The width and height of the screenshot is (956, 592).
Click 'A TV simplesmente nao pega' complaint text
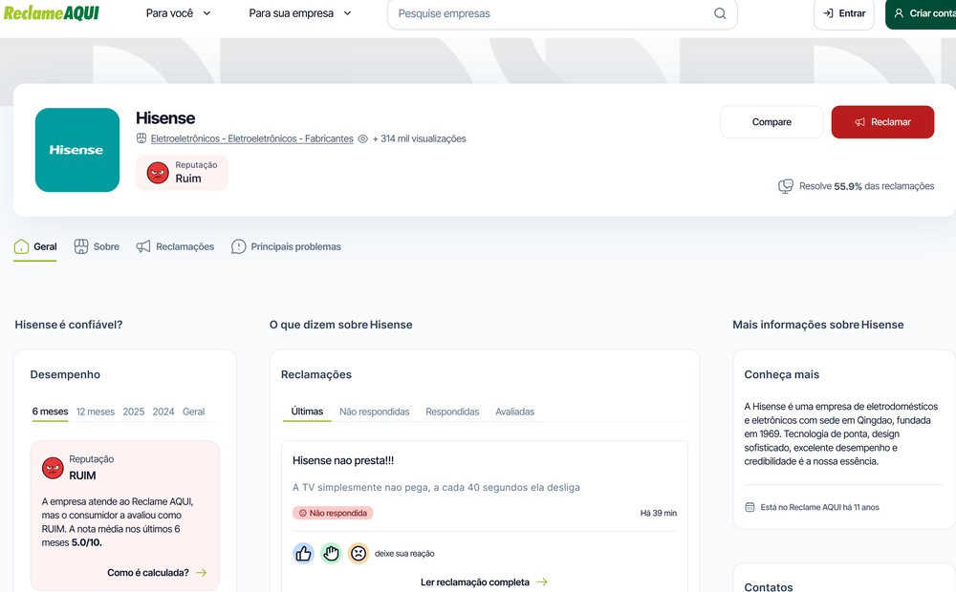pyautogui.click(x=436, y=487)
